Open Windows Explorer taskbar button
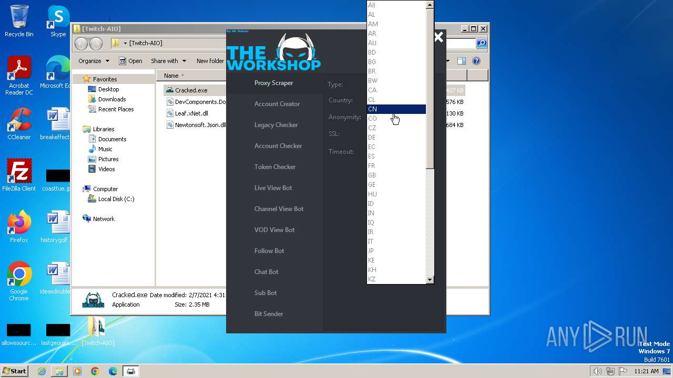This screenshot has width=673, height=378. click(x=59, y=371)
